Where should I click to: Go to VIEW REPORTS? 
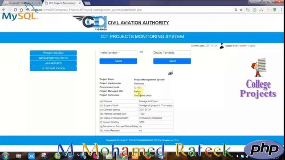[53, 63]
